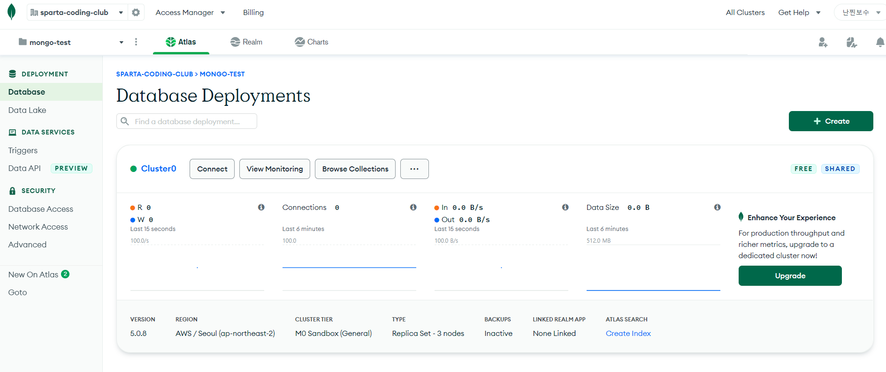
Task: Click the search magnifier icon
Action: pos(125,121)
